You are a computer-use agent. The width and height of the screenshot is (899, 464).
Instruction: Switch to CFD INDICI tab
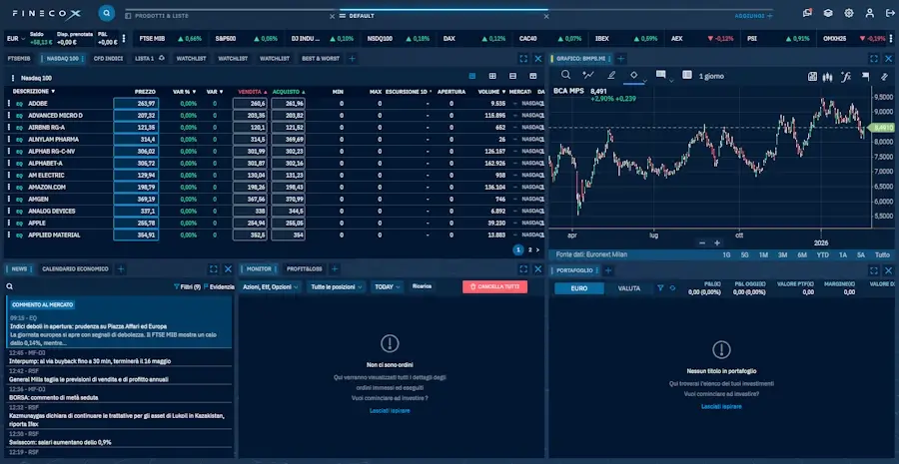pyautogui.click(x=108, y=59)
